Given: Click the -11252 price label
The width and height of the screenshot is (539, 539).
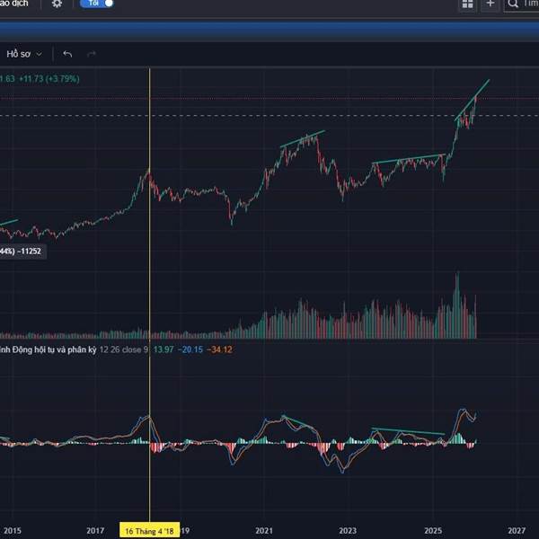Looking at the screenshot, I should coord(31,252).
